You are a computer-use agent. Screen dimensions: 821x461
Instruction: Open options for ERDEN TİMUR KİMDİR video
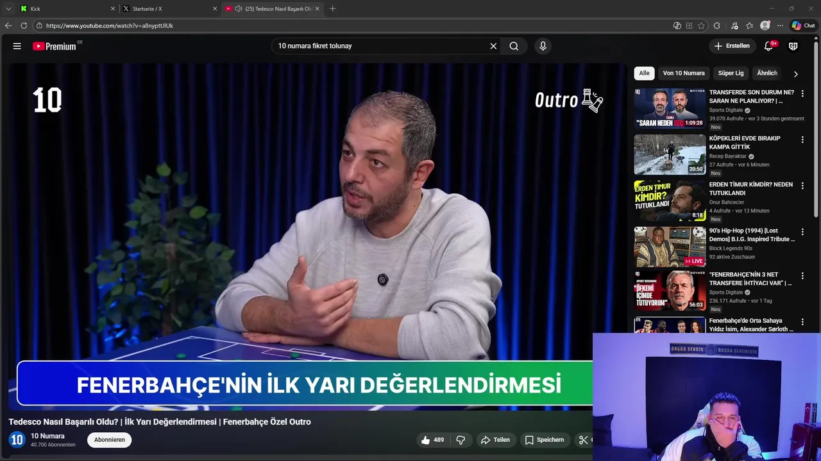(x=802, y=186)
